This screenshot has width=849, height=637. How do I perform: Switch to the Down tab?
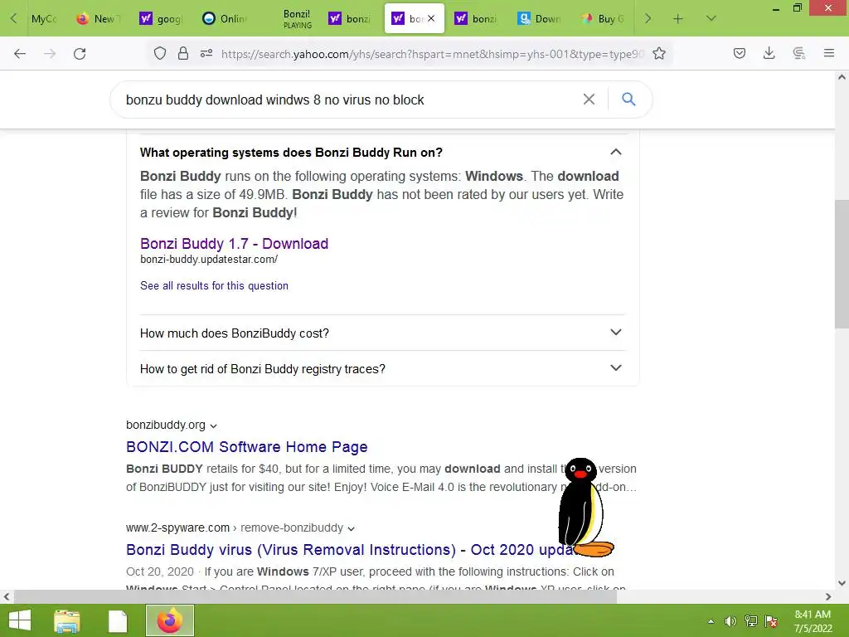pyautogui.click(x=539, y=19)
